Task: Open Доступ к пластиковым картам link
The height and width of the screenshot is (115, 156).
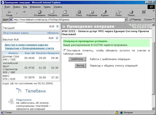Action: 27,45
